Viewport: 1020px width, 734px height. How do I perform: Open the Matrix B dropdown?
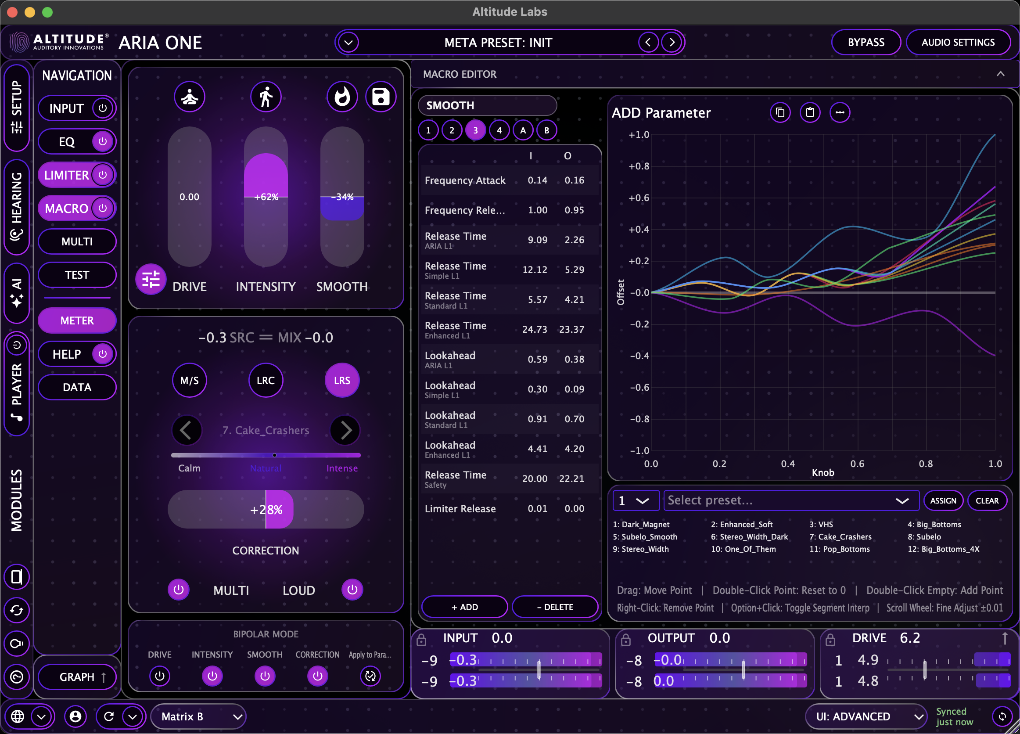click(198, 716)
